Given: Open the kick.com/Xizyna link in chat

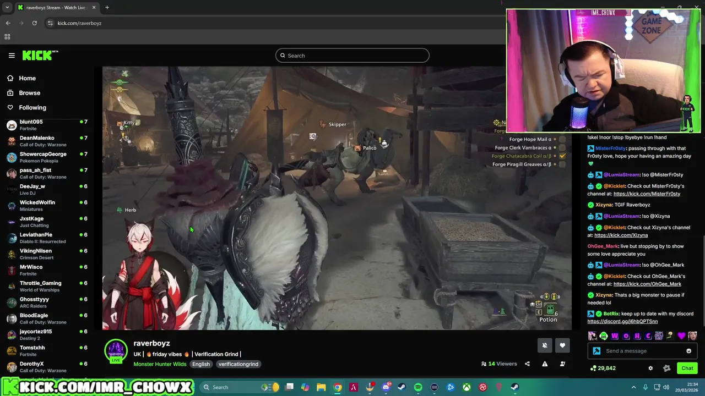Looking at the screenshot, I should click(621, 235).
